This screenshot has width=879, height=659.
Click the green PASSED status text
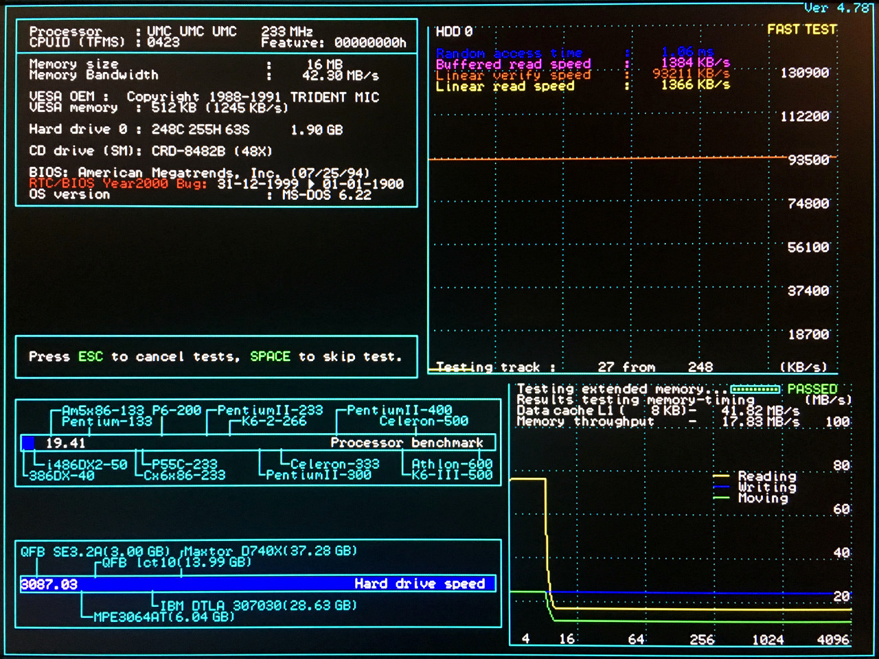pos(812,389)
